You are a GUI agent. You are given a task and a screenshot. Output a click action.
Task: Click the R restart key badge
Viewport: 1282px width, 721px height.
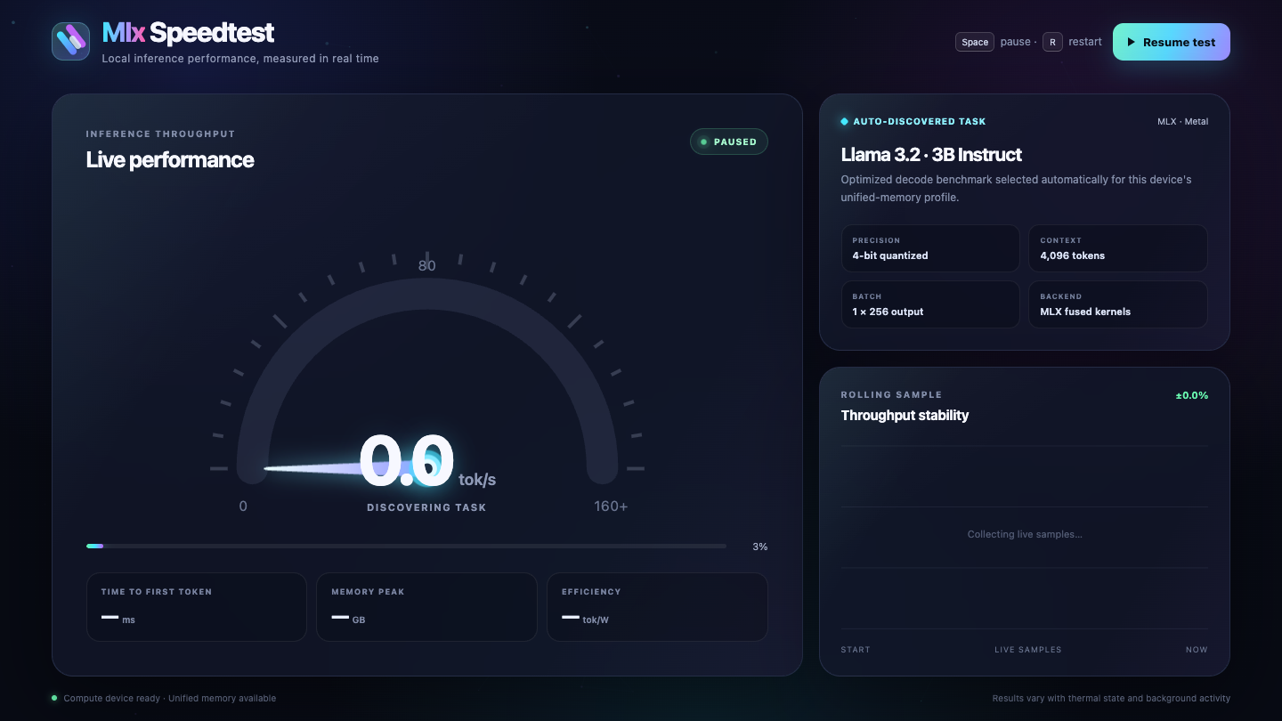point(1052,42)
